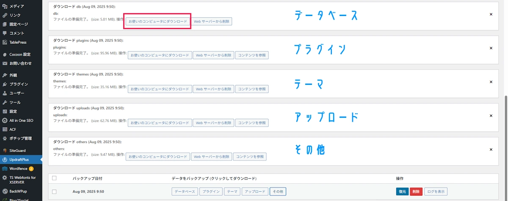Browse contents of the themes backup
Image resolution: width=508 pixels, height=201 pixels.
[x=252, y=89]
